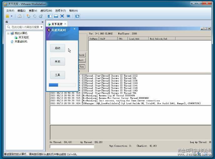Screen dimensions: 215x159
Task: Click the command input box near Gs Thread
Action: pos(72,146)
